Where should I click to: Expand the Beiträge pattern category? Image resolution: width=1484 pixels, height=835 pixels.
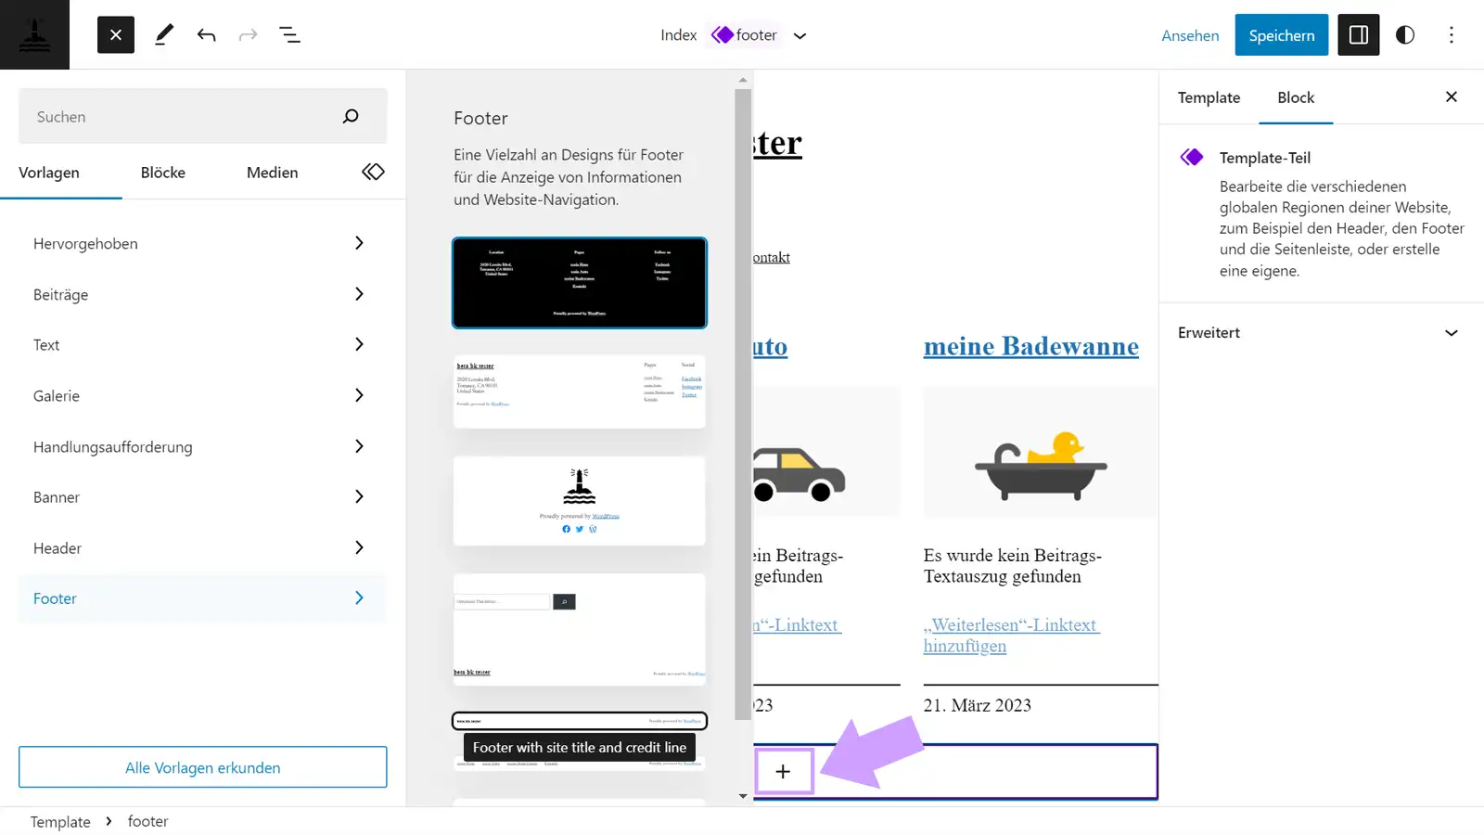pos(202,294)
